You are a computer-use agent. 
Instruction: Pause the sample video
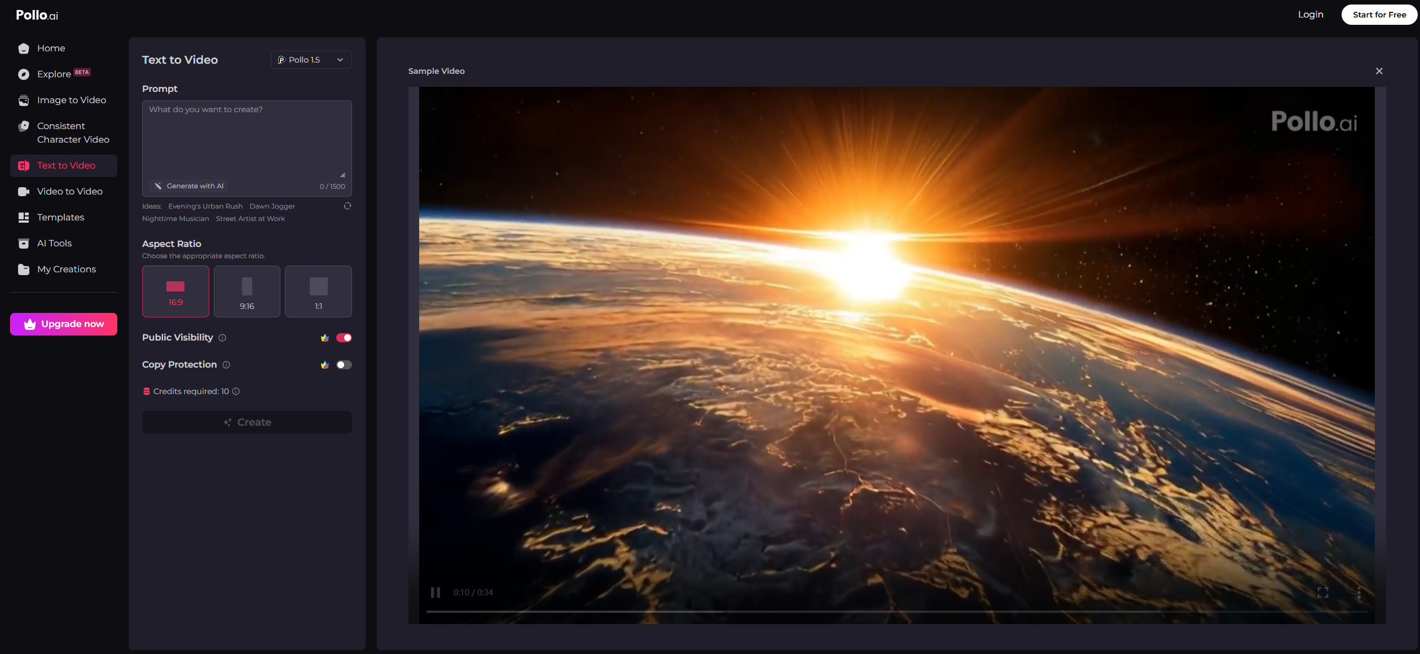pyautogui.click(x=436, y=593)
